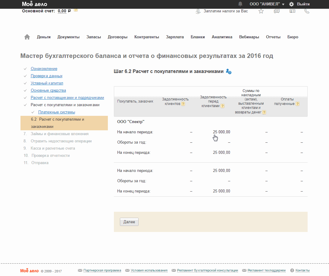Open the Контрагенты menu
This screenshot has height=276, width=329.
(x=146, y=37)
